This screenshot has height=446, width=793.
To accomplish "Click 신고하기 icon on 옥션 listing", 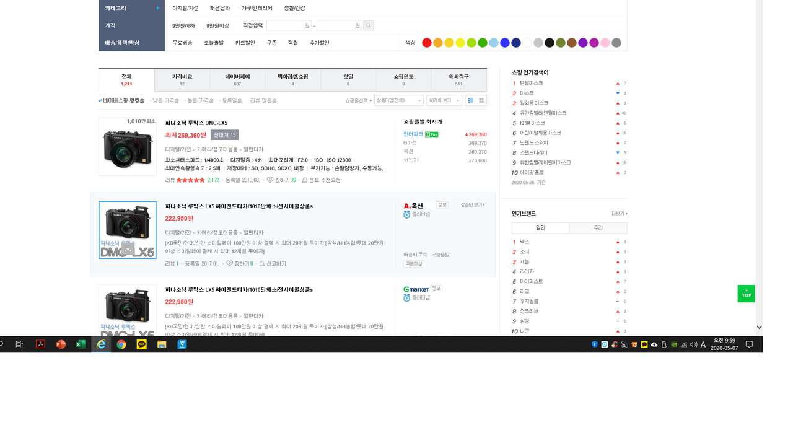I will click(x=262, y=264).
